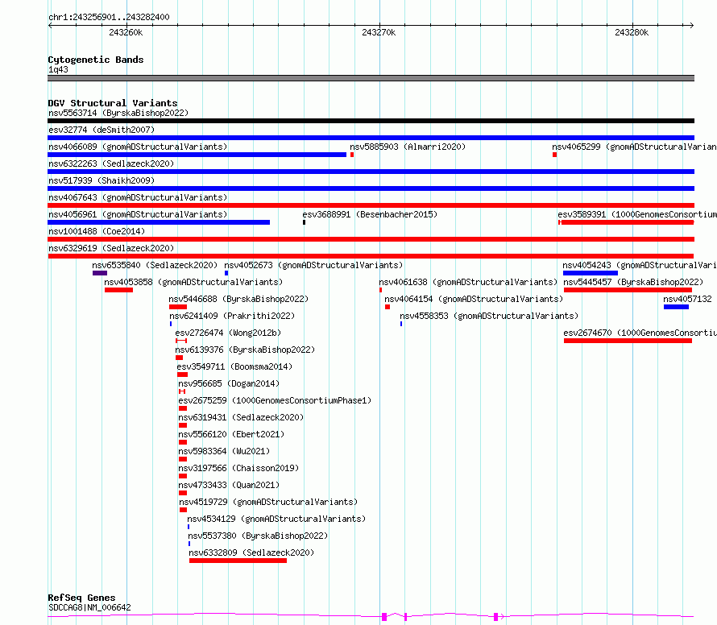Open nsv4534129 gnomAD variant label
The height and width of the screenshot is (625, 717).
(276, 519)
